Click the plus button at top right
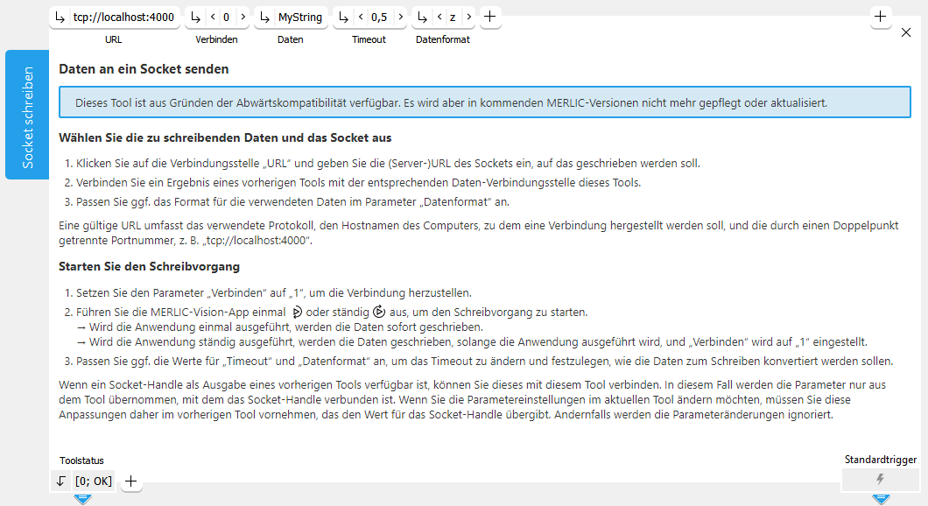The height and width of the screenshot is (506, 928). [881, 17]
